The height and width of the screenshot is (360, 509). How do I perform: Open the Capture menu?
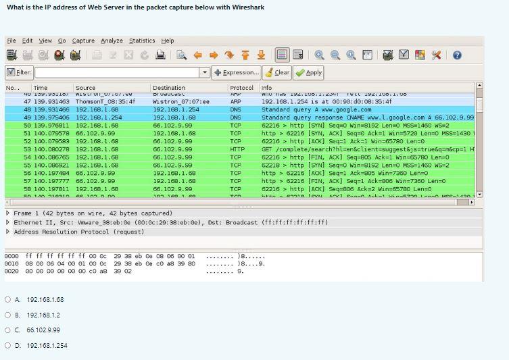(83, 41)
